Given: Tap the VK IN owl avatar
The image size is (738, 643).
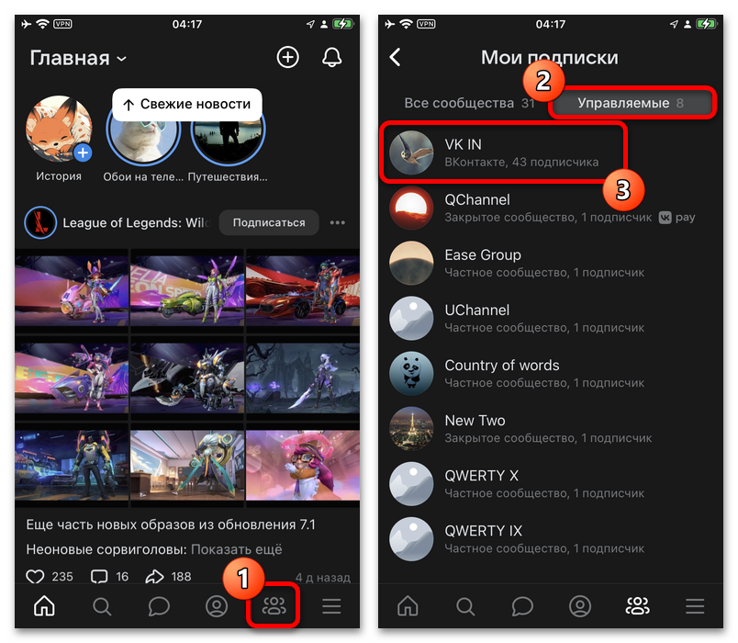Looking at the screenshot, I should [411, 153].
